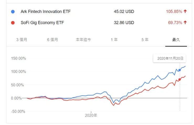This screenshot has width=194, height=125.
Task: Click the blue data point on the chart
Action: pos(180,70)
